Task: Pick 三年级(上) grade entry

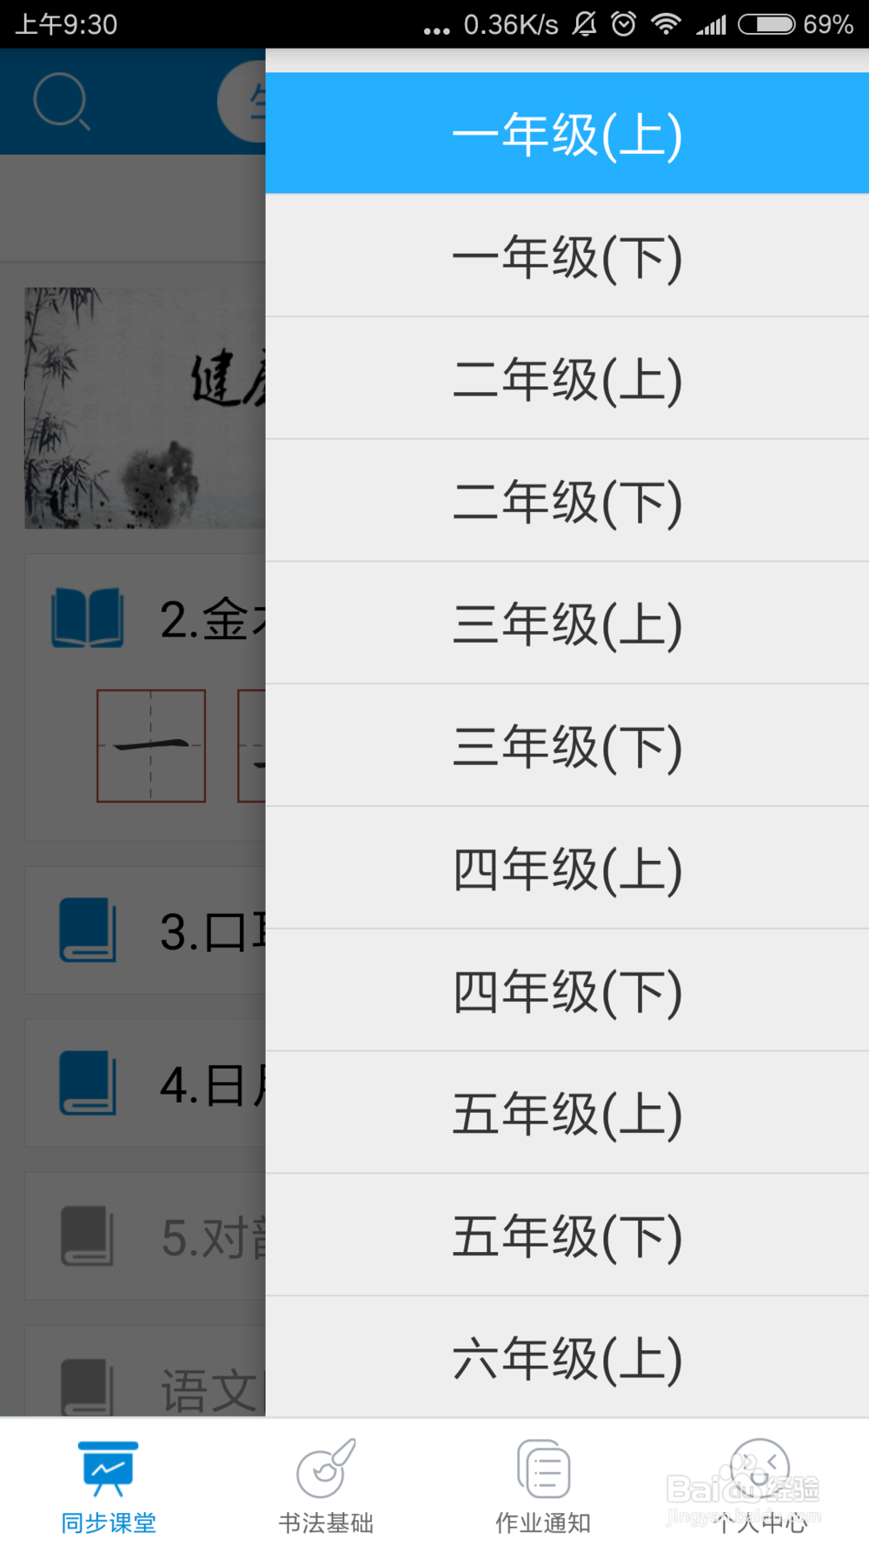Action: [x=567, y=623]
